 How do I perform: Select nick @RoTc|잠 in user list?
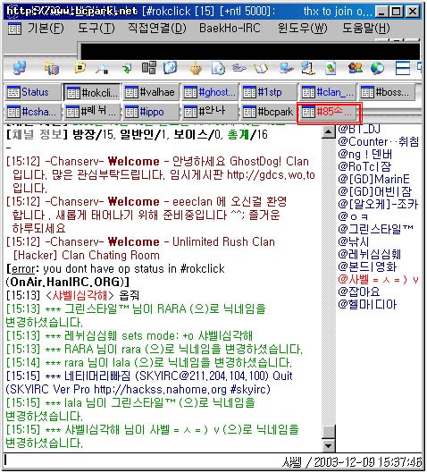(364, 166)
